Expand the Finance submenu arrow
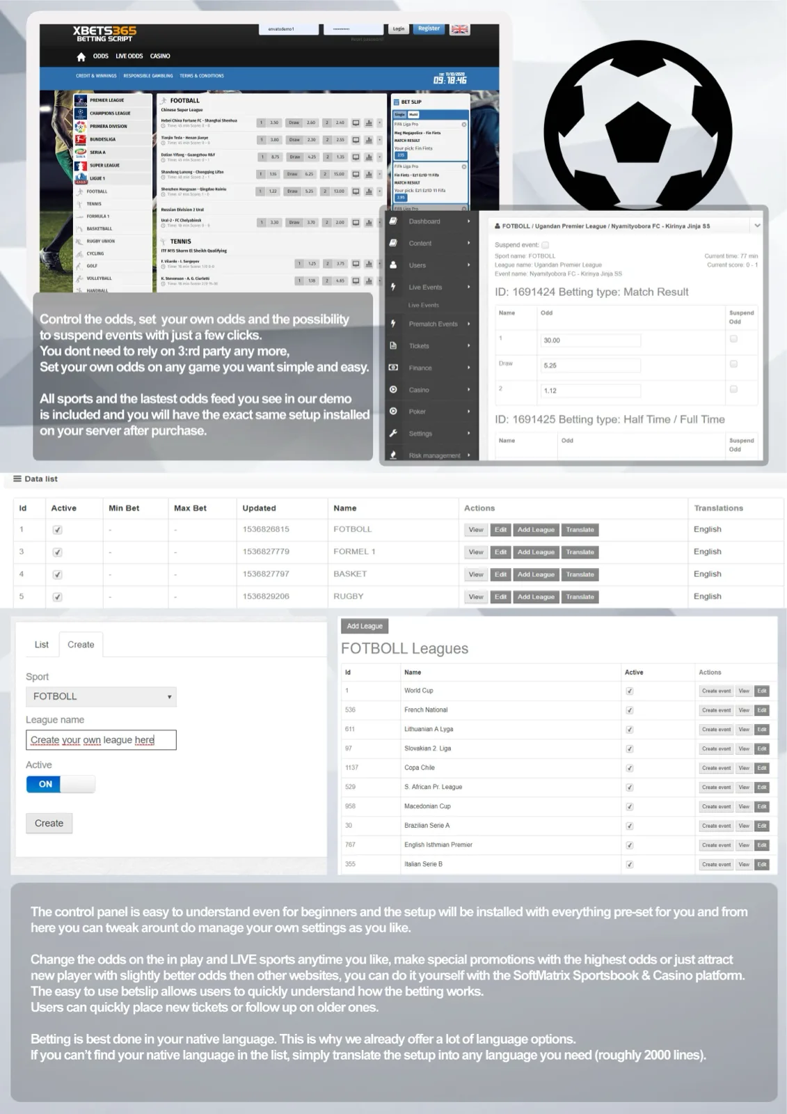The image size is (787, 1114). pos(469,368)
